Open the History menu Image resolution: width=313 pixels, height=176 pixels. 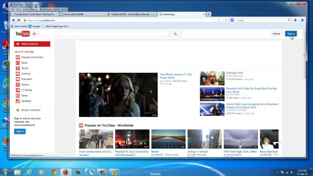coord(34,9)
